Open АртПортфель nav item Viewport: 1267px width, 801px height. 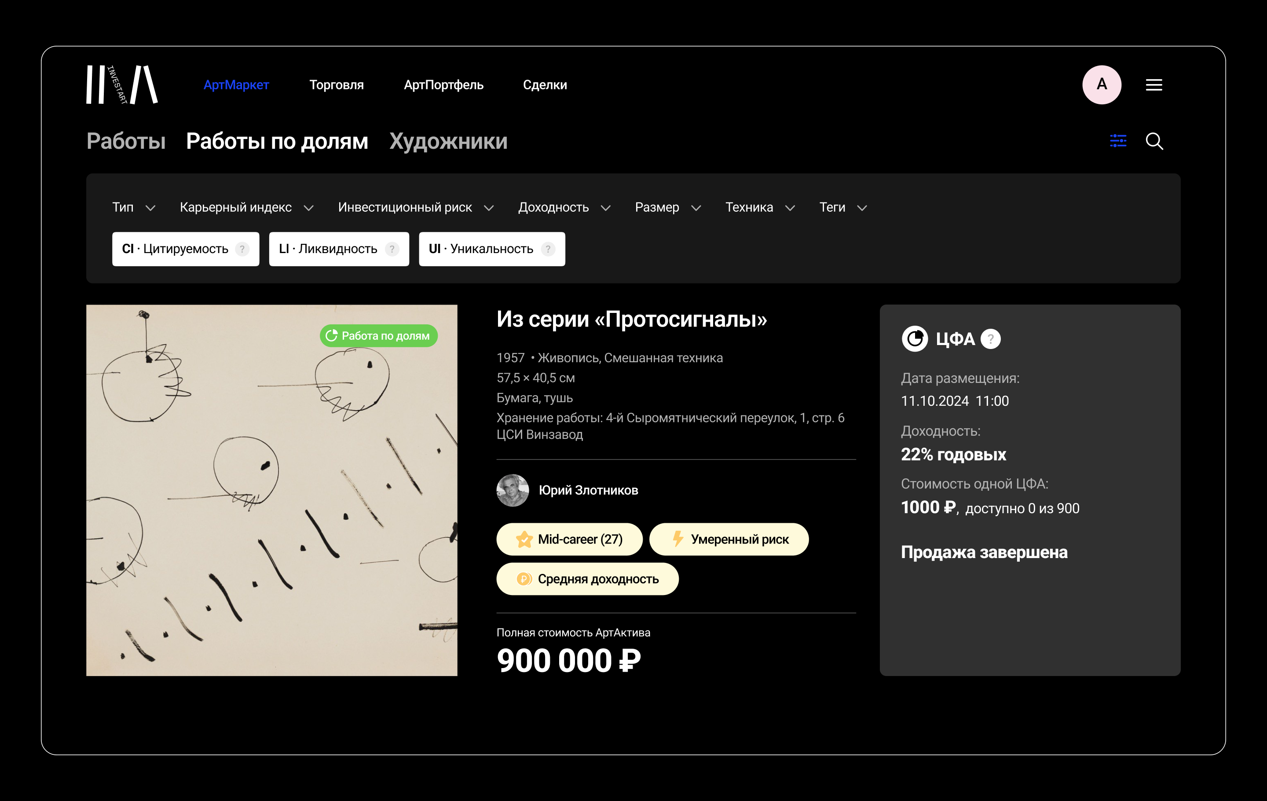(443, 85)
